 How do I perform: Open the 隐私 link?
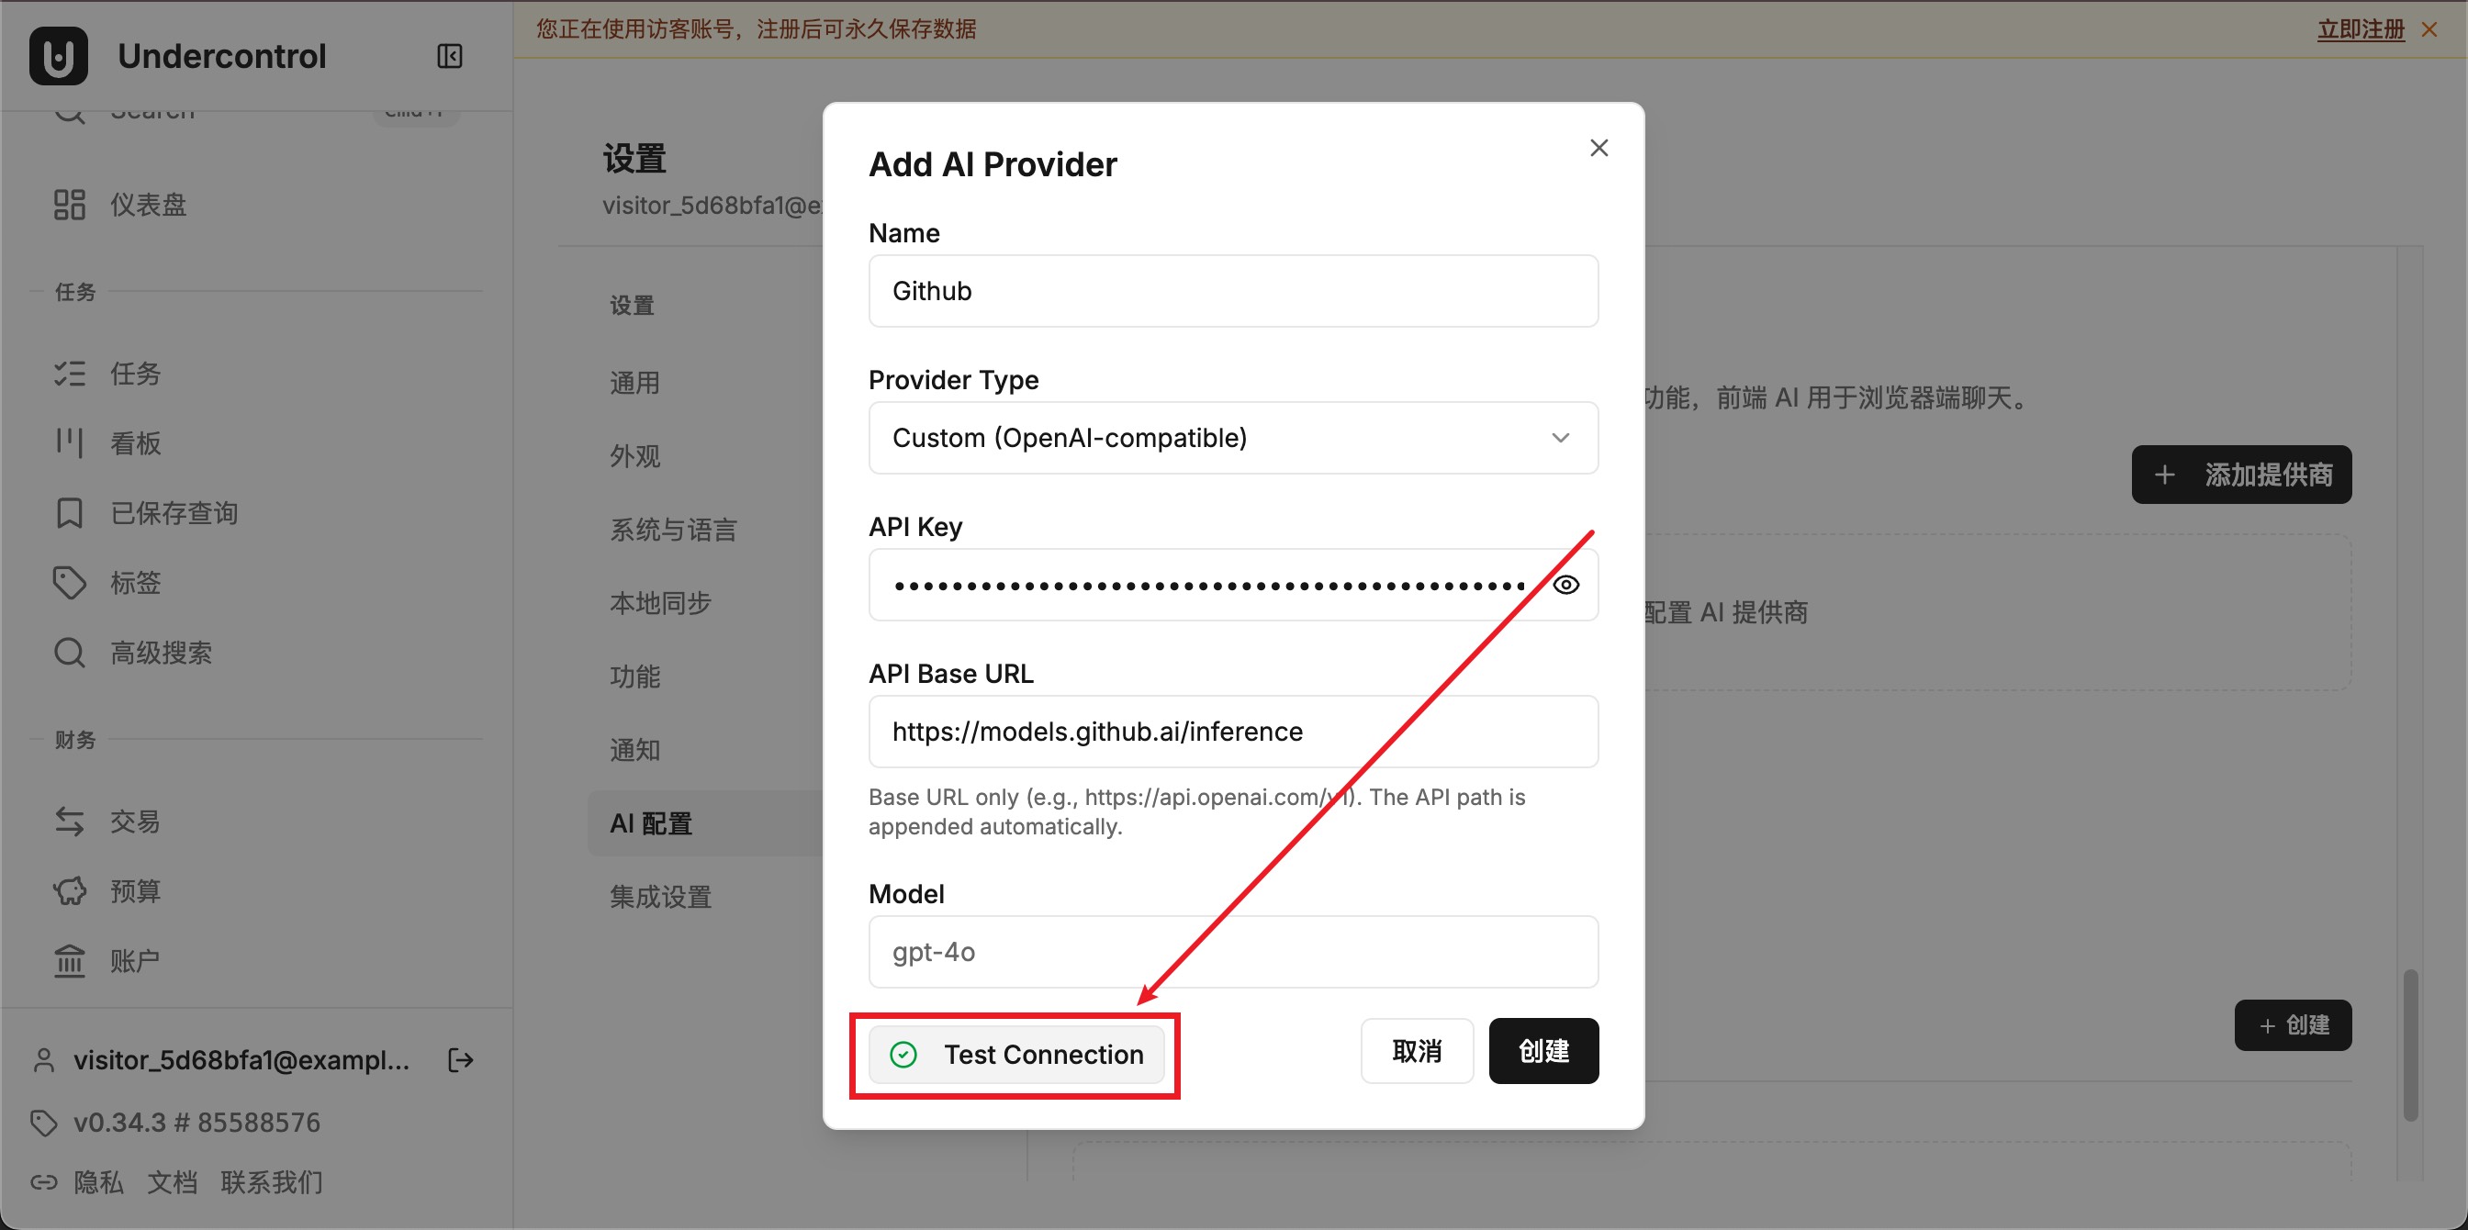coord(98,1182)
